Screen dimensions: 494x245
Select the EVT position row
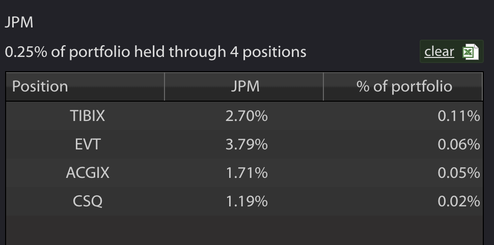244,144
